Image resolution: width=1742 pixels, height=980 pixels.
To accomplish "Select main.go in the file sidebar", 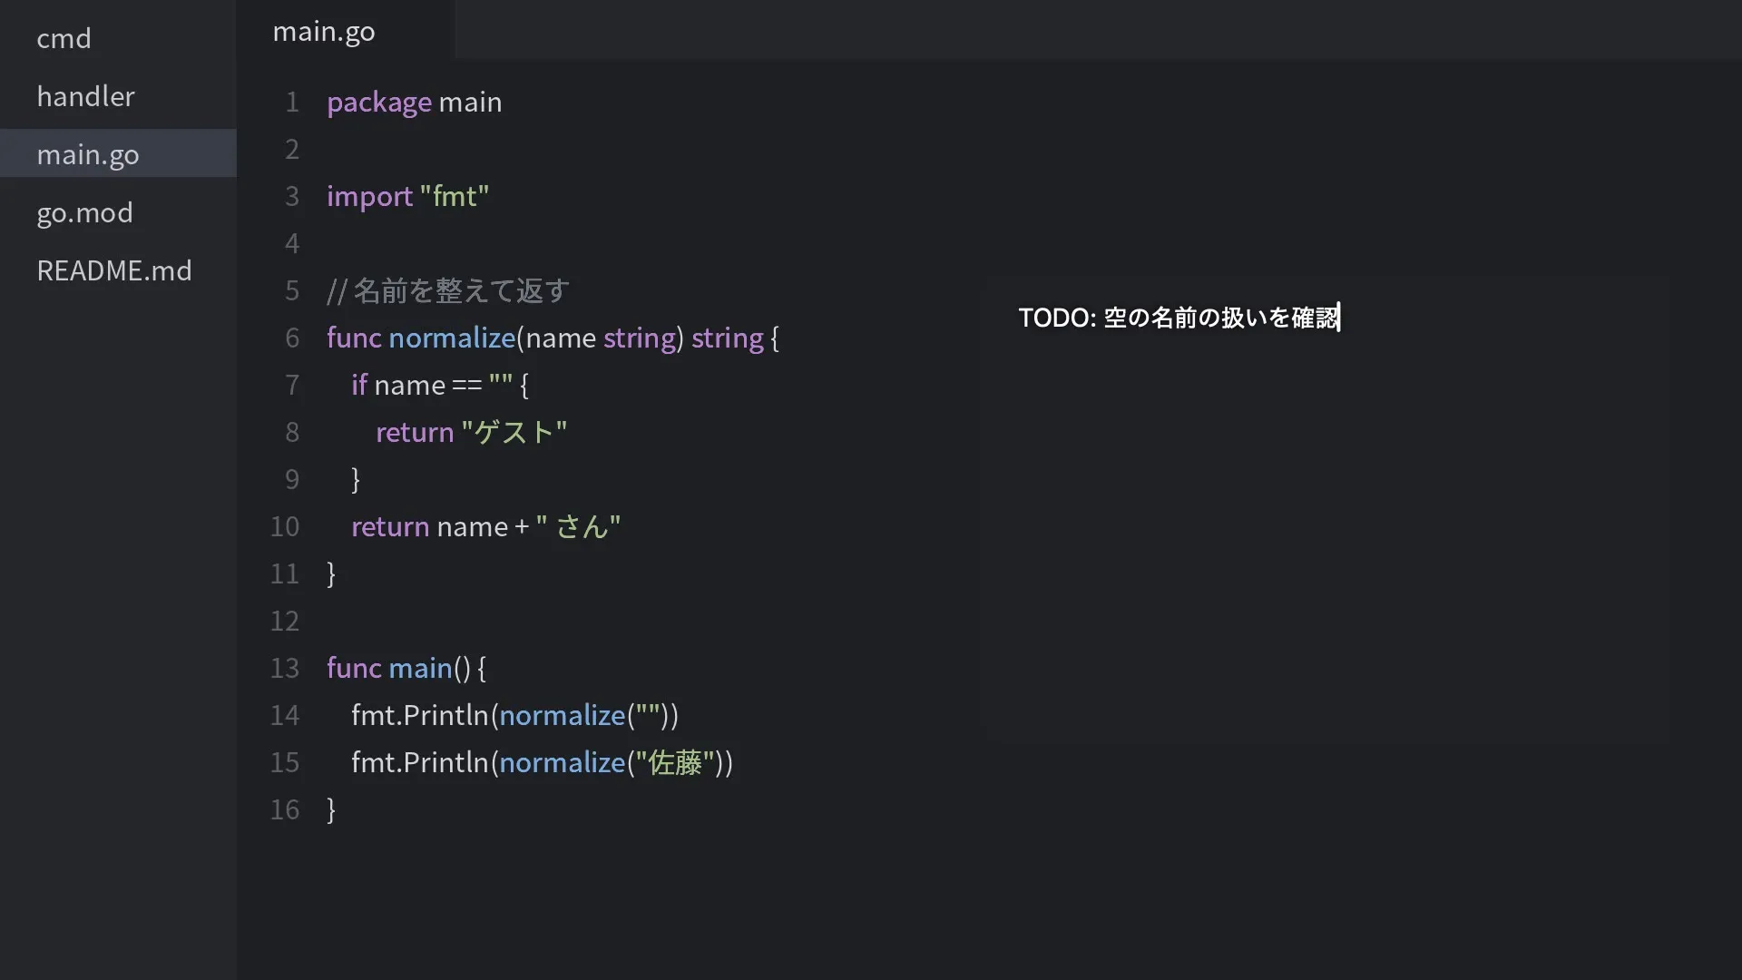I will tap(118, 154).
